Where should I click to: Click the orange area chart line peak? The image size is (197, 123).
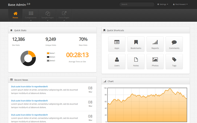pyautogui.click(x=170, y=89)
